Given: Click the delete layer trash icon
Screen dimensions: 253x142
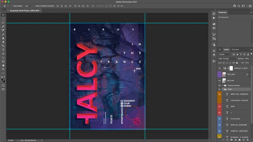Looking at the screenshot, I should [x=248, y=140].
